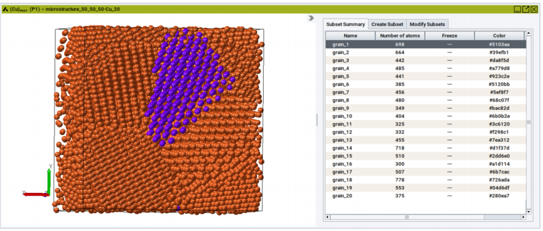Close the microstructure viewer window
543x231 pixels.
[x=534, y=9]
